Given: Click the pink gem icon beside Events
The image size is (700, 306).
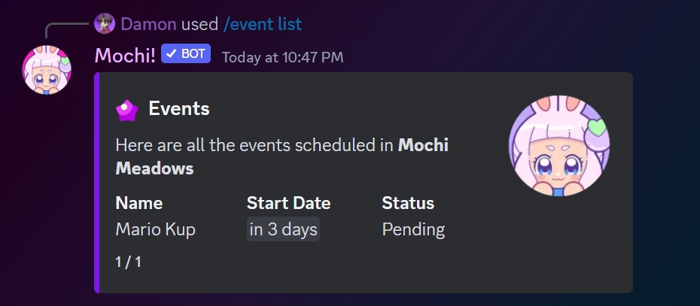Looking at the screenshot, I should pos(126,110).
